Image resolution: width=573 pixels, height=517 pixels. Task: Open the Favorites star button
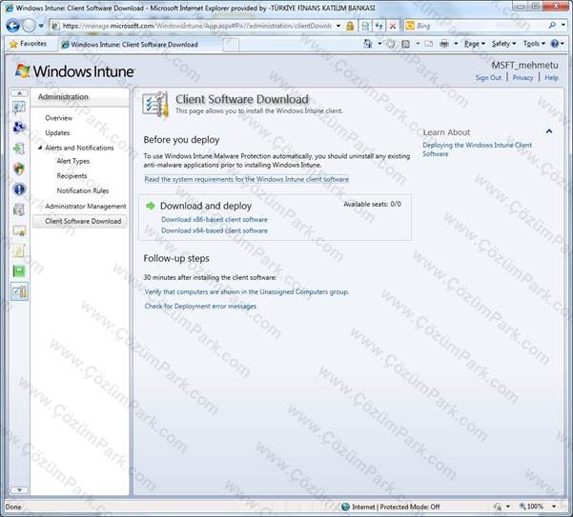(x=28, y=44)
